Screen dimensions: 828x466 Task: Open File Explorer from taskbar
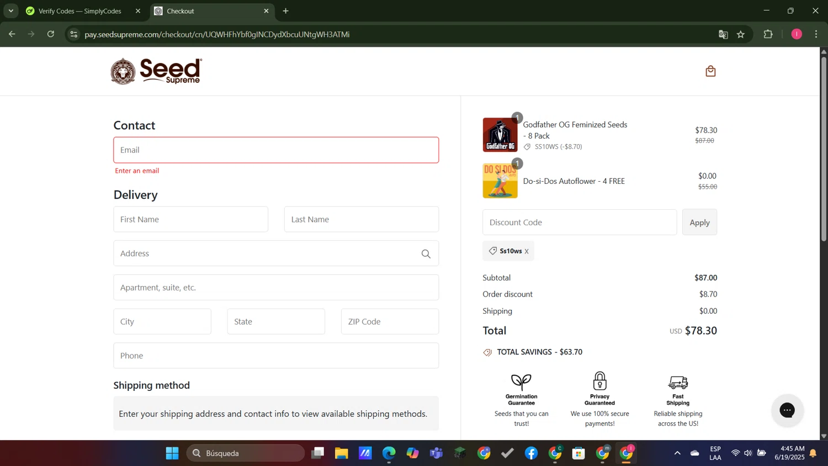(341, 453)
